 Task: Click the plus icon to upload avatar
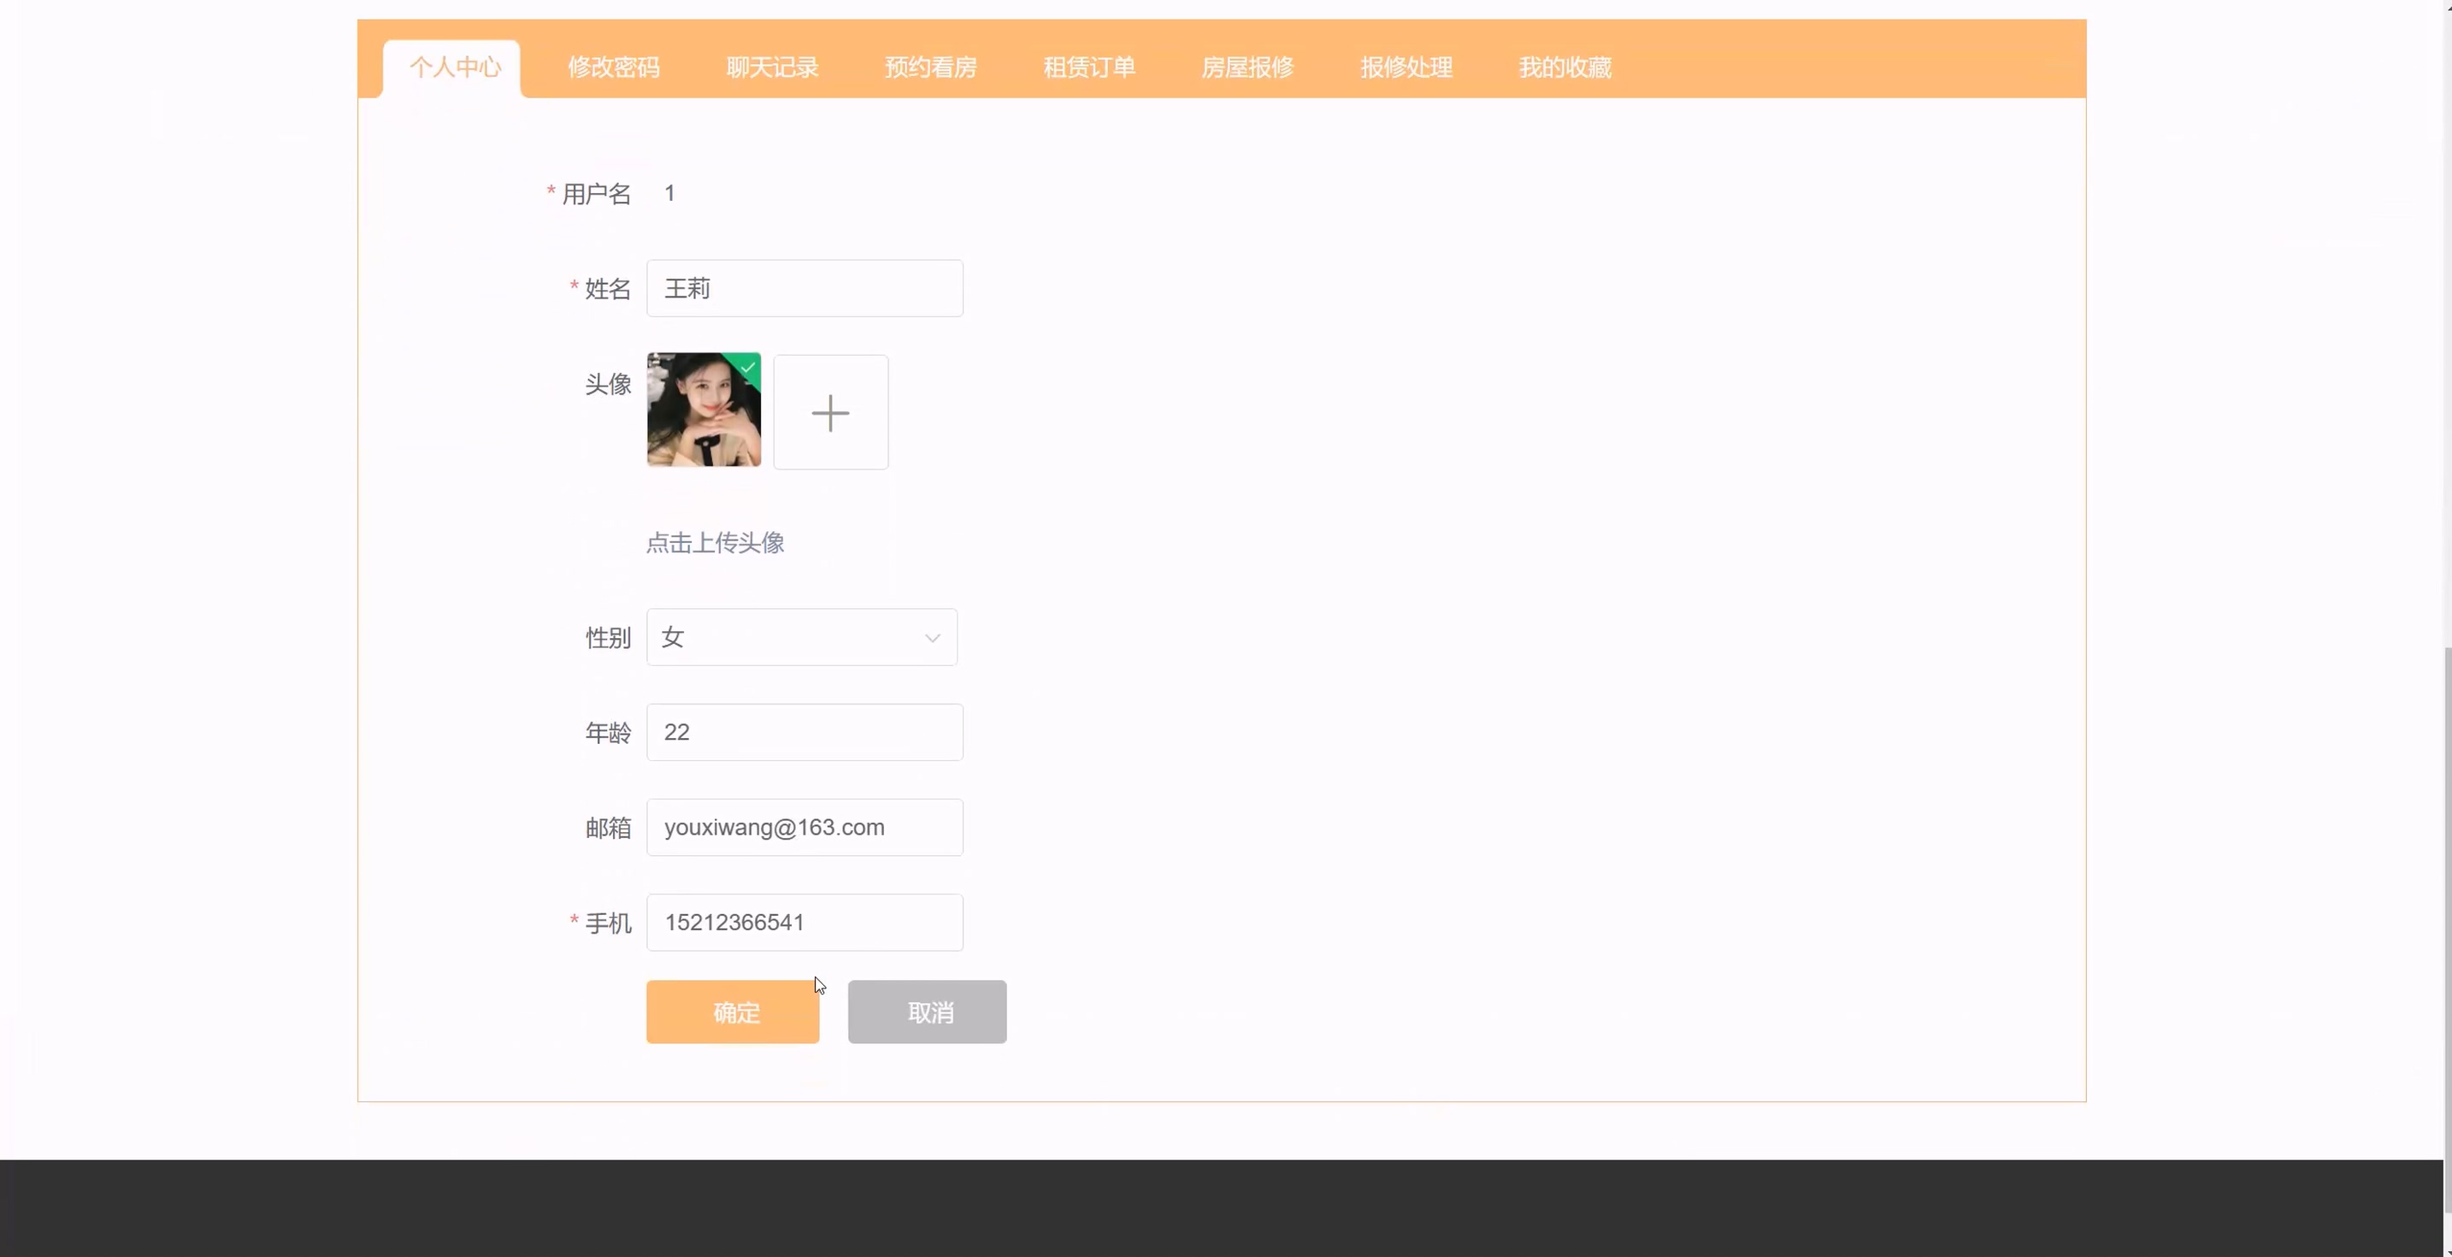[x=830, y=412]
